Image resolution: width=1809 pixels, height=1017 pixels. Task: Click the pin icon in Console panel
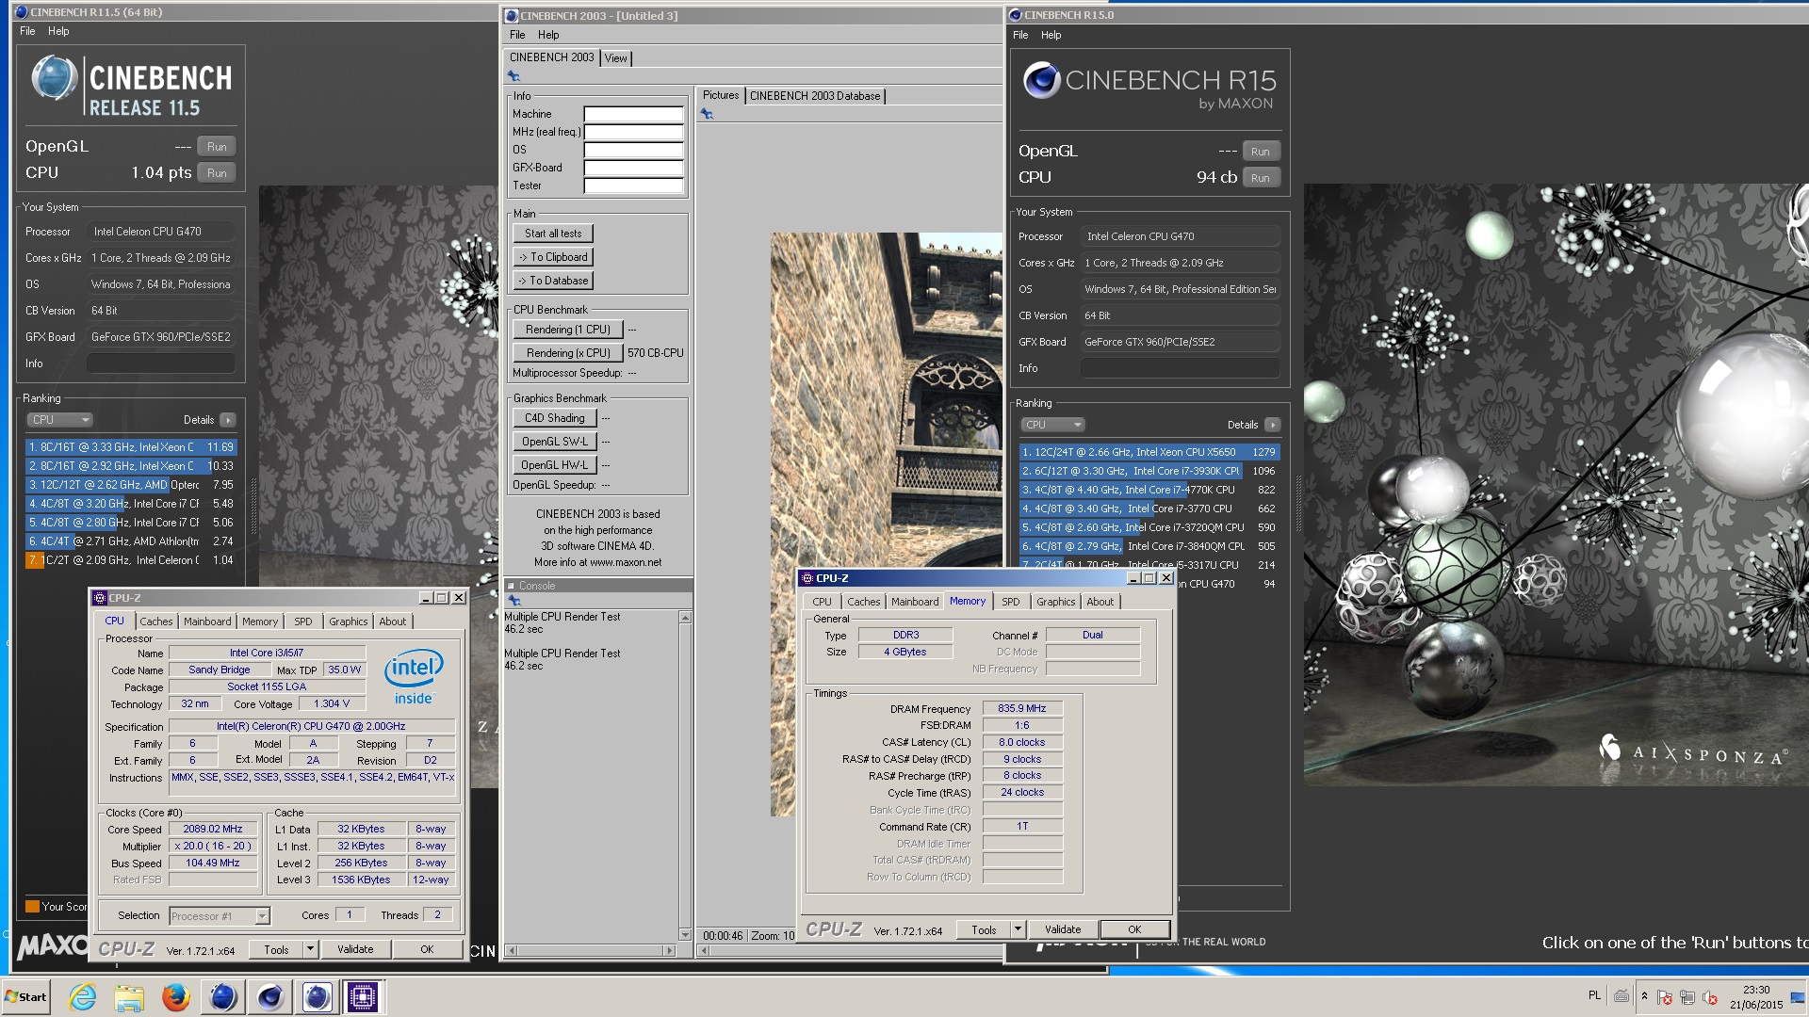tap(513, 601)
